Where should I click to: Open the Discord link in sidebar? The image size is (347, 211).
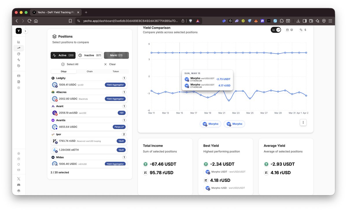coord(19,185)
